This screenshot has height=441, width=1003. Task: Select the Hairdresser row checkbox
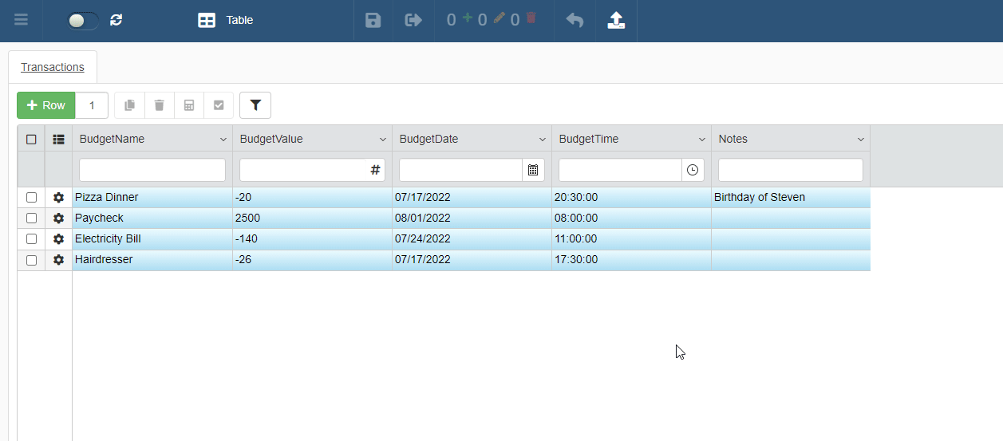click(x=31, y=259)
